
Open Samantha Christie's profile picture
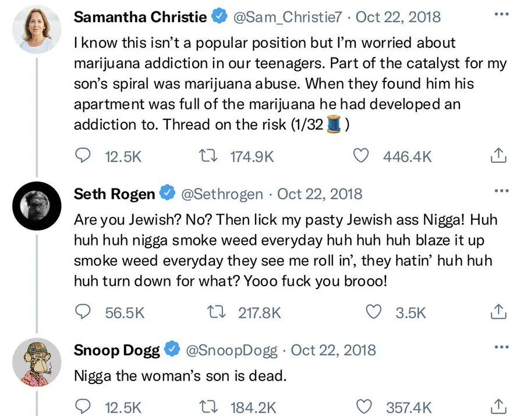[x=37, y=29]
